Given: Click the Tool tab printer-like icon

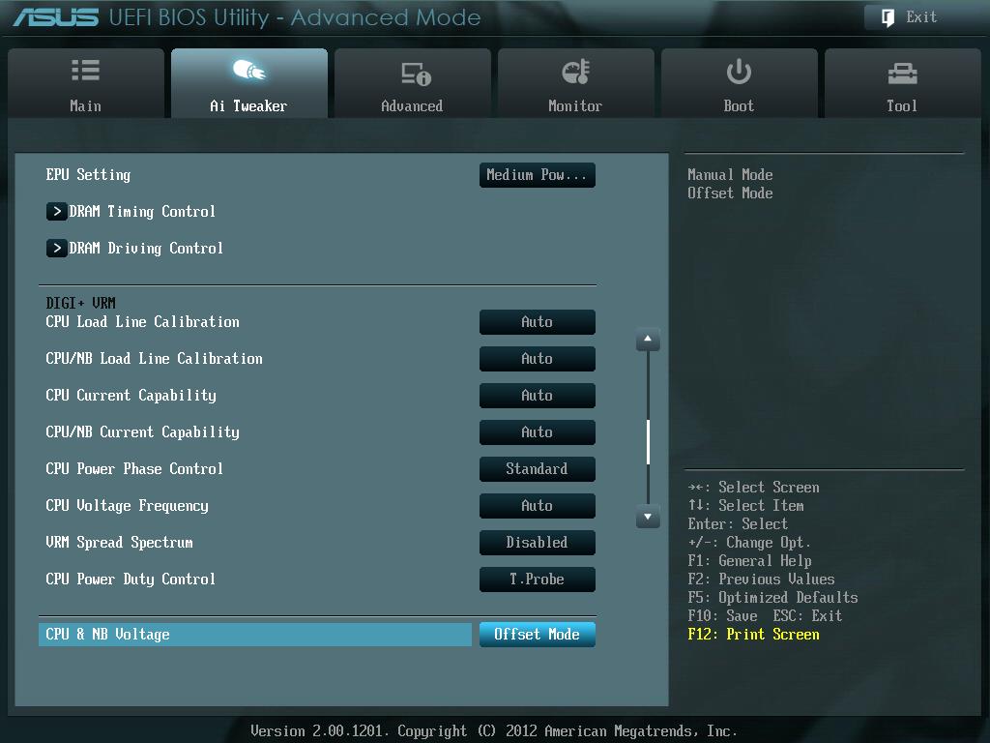Looking at the screenshot, I should click(902, 74).
